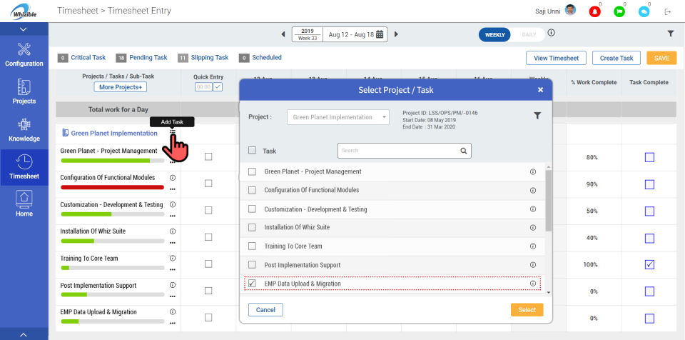
Task: Click the search magnifier icon in the dialog
Action: 464,151
